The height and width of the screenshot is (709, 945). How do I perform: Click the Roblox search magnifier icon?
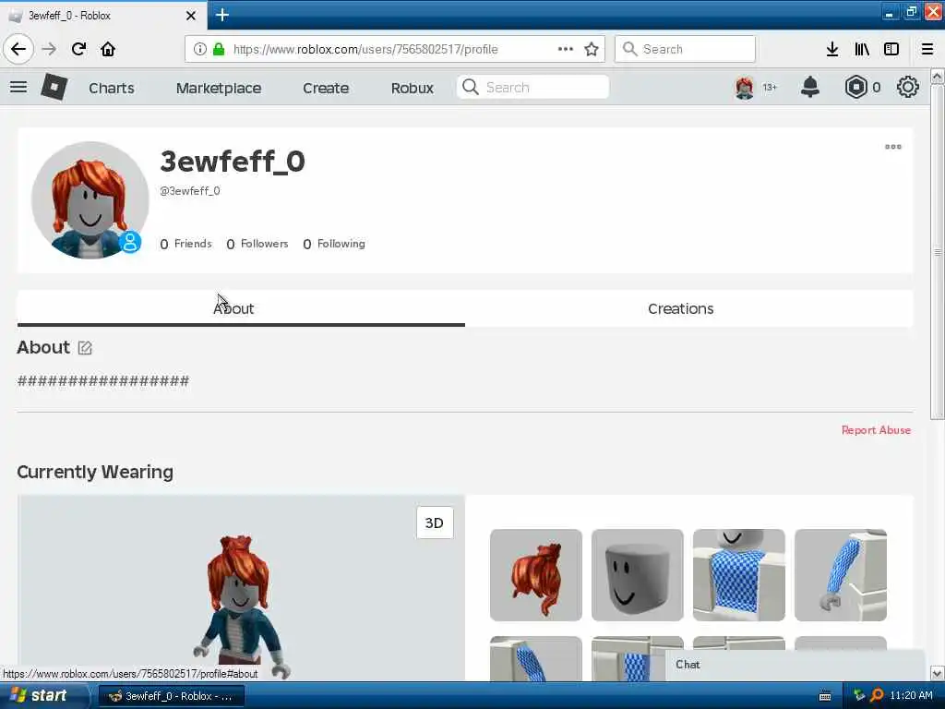[x=470, y=88]
